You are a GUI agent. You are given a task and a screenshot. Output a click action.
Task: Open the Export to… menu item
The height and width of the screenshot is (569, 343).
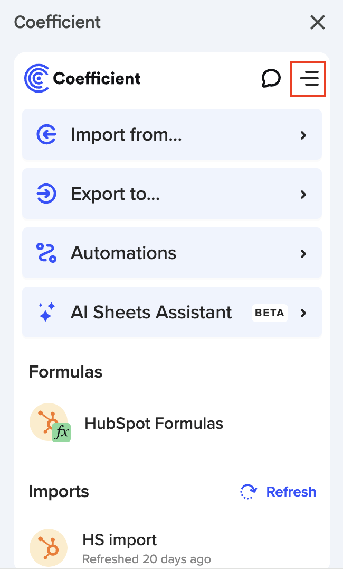click(x=115, y=194)
